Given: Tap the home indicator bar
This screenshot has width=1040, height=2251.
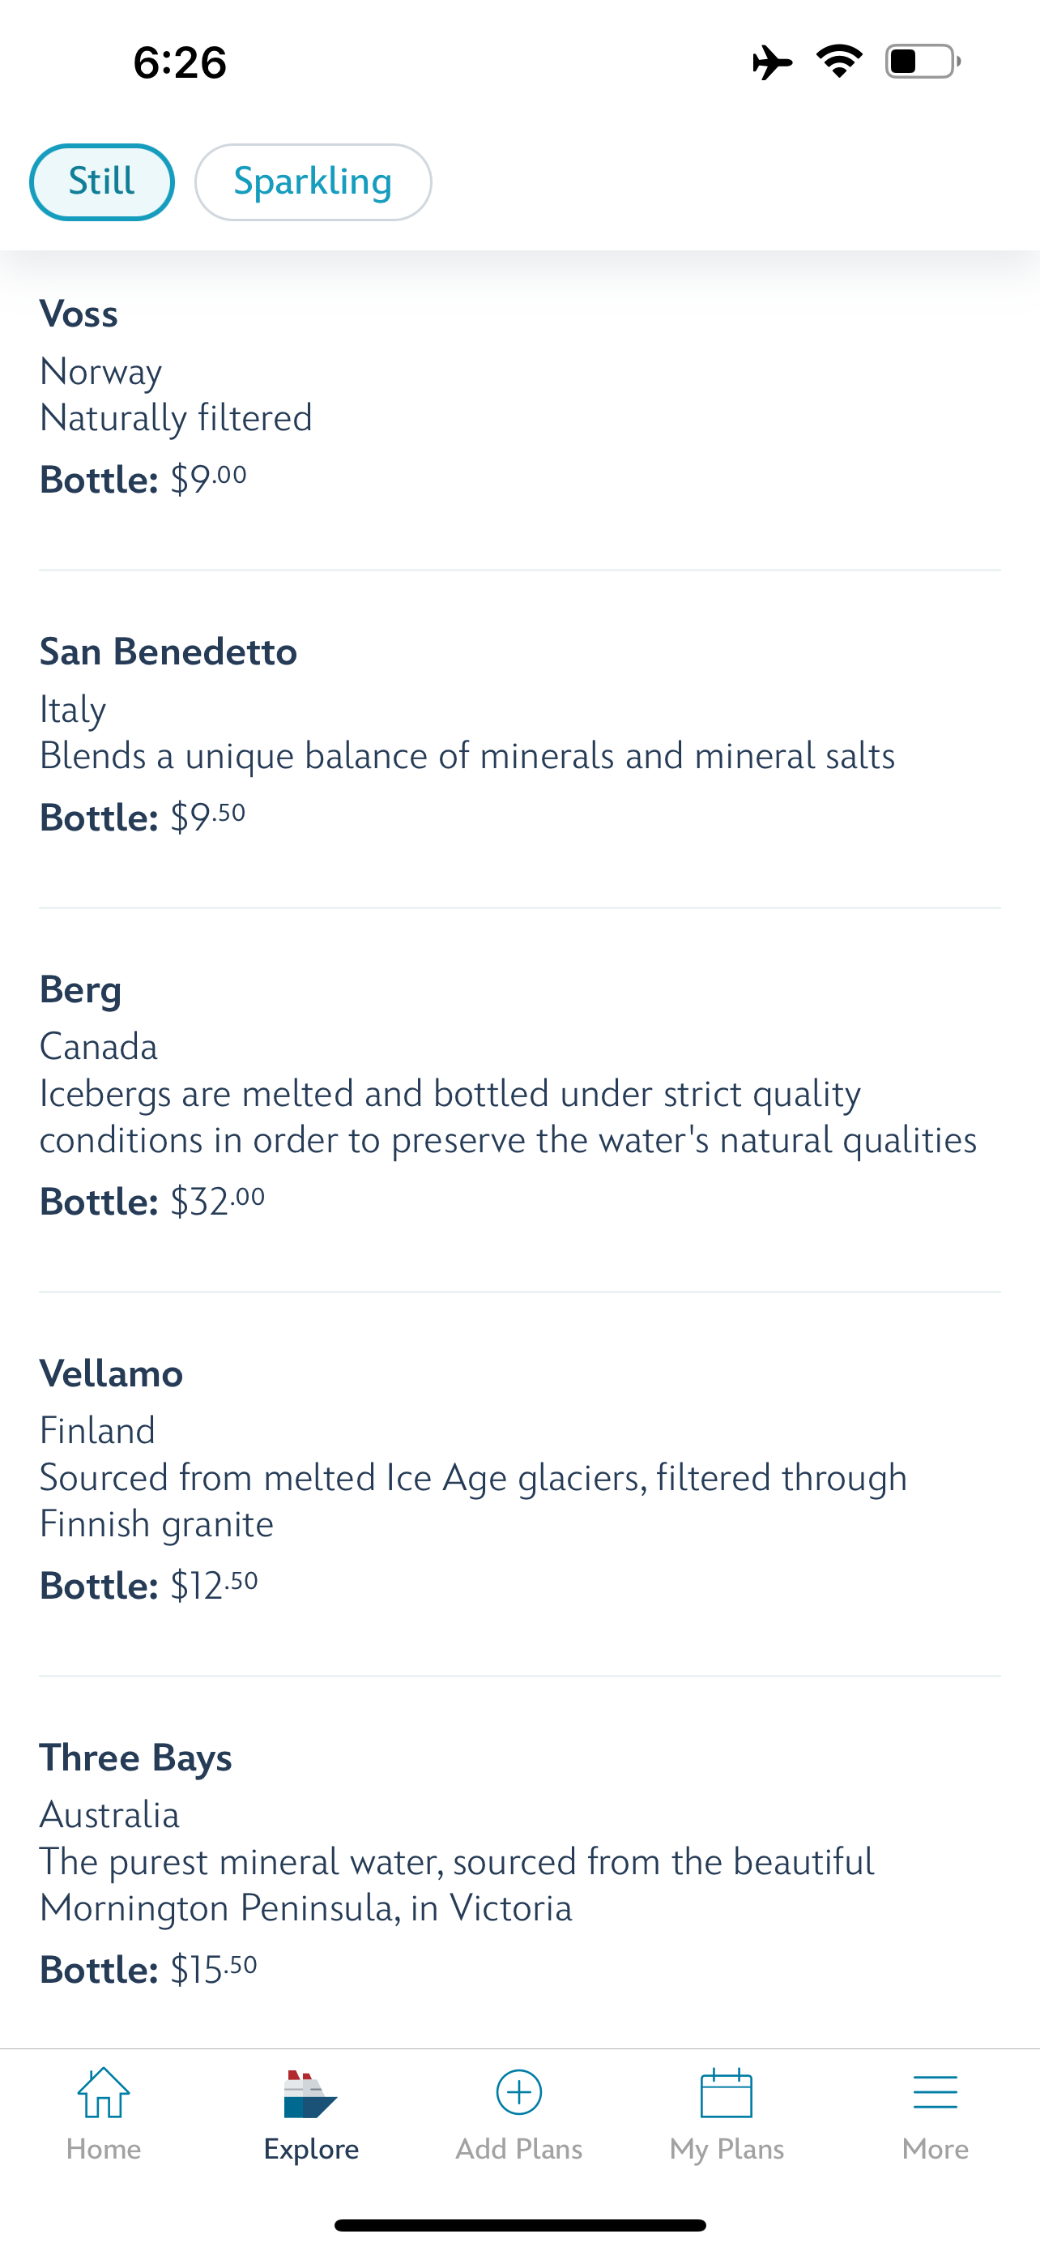Looking at the screenshot, I should (519, 2225).
